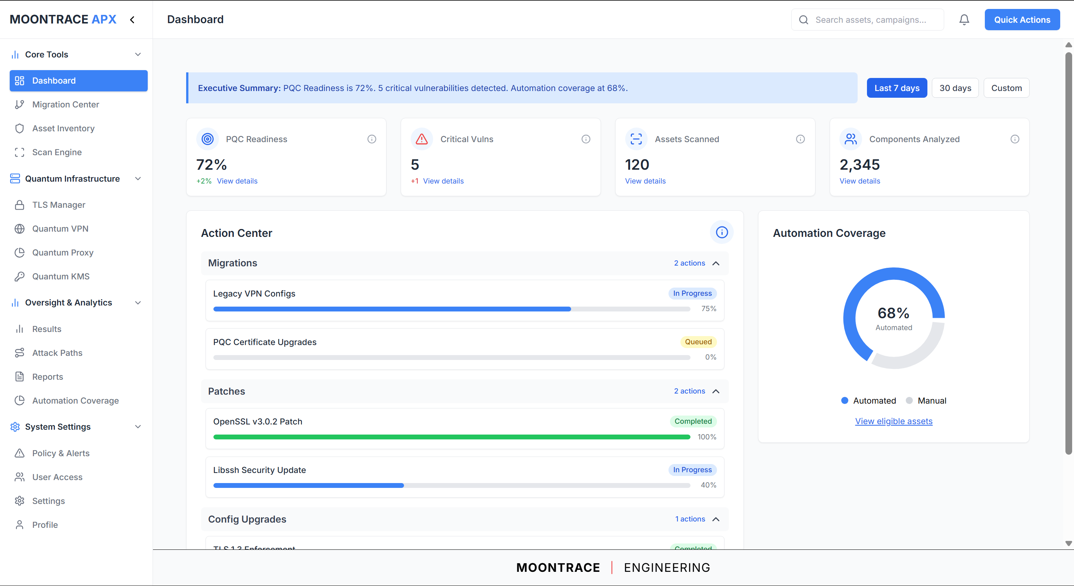
Task: View details for Assets Scanned
Action: 645,181
